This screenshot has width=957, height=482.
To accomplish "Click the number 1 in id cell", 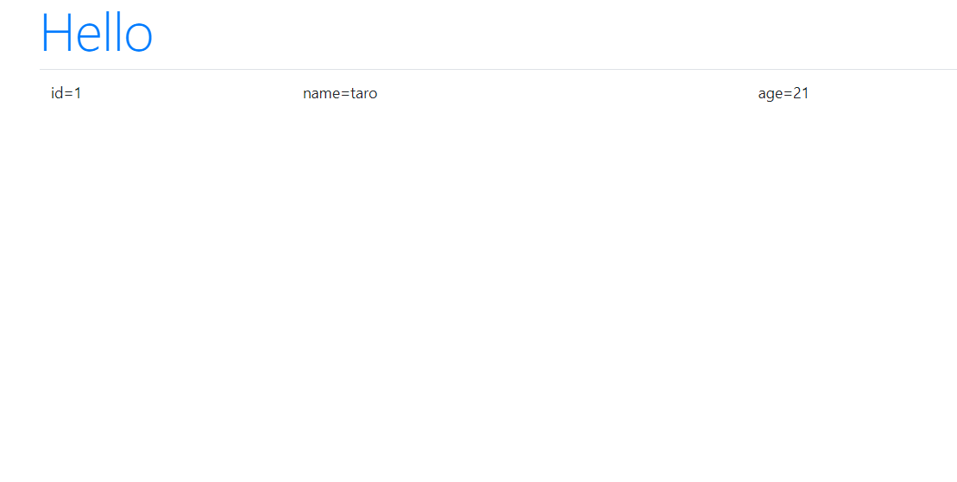I will (78, 93).
